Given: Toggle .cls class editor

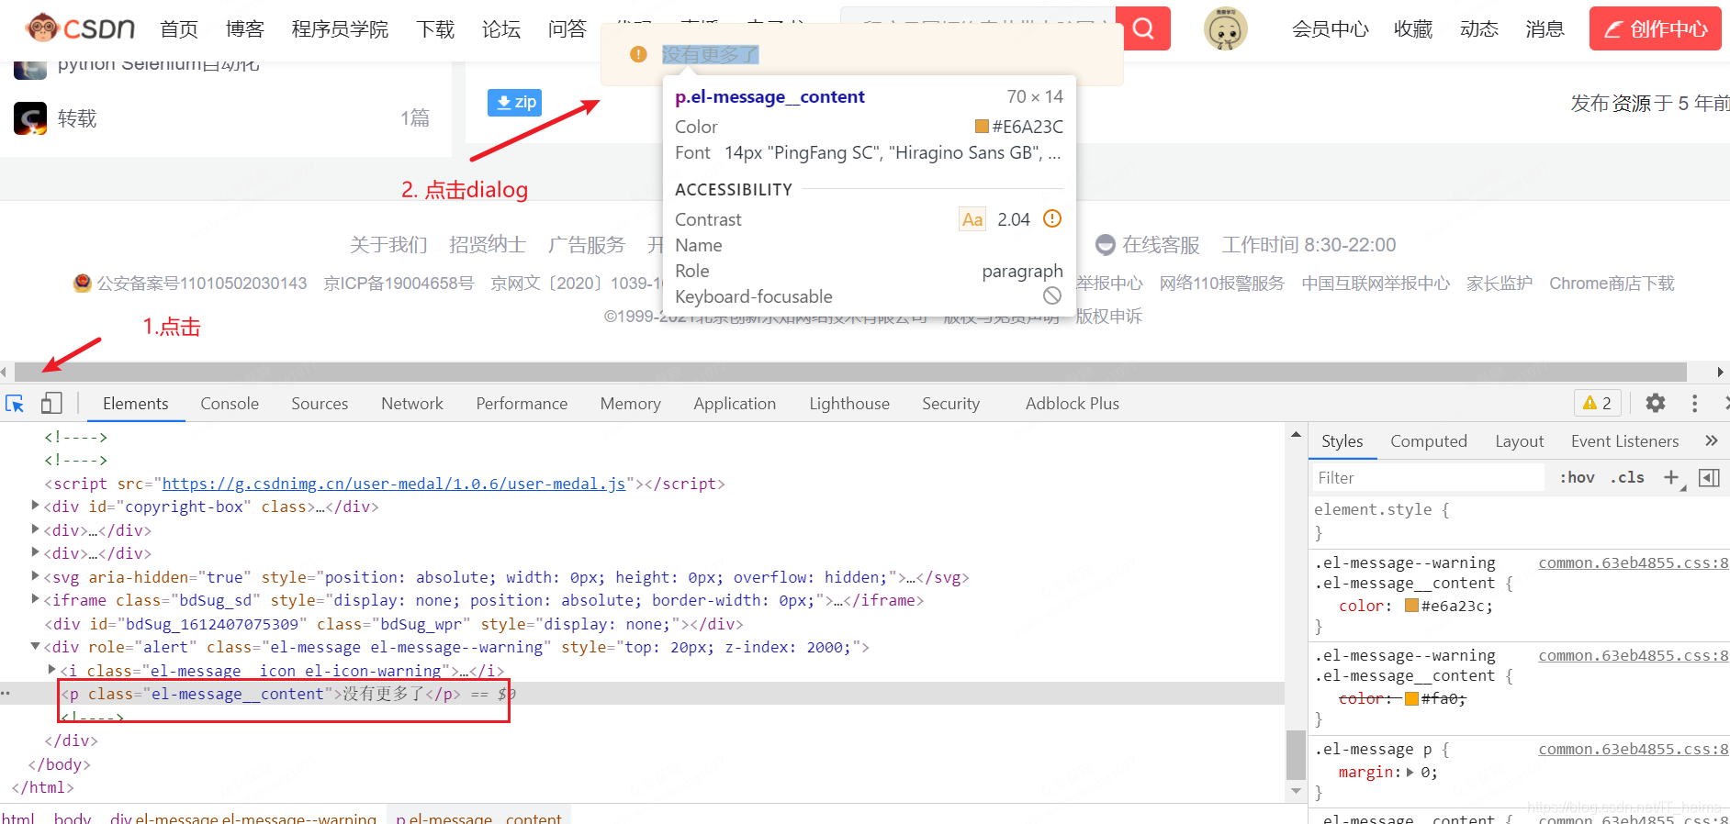Looking at the screenshot, I should point(1627,477).
